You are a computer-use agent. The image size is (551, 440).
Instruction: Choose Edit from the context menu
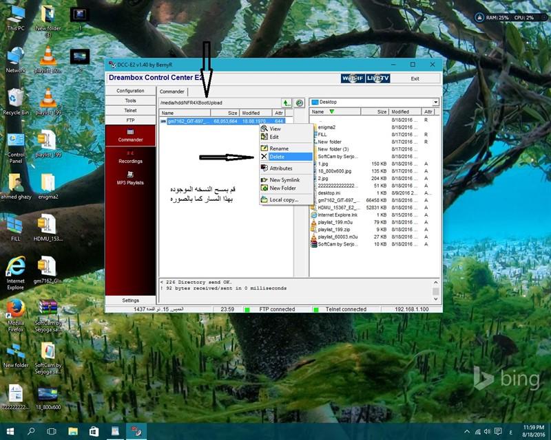click(286, 137)
